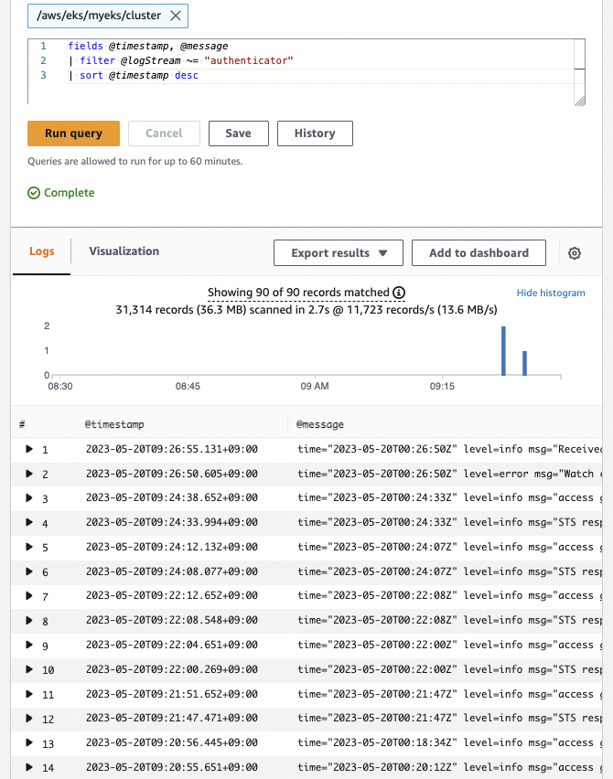The height and width of the screenshot is (779, 613).
Task: Expand log row 7
Action: pyautogui.click(x=29, y=595)
